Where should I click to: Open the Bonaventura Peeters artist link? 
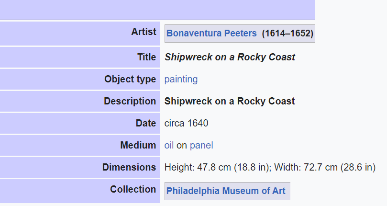click(211, 34)
